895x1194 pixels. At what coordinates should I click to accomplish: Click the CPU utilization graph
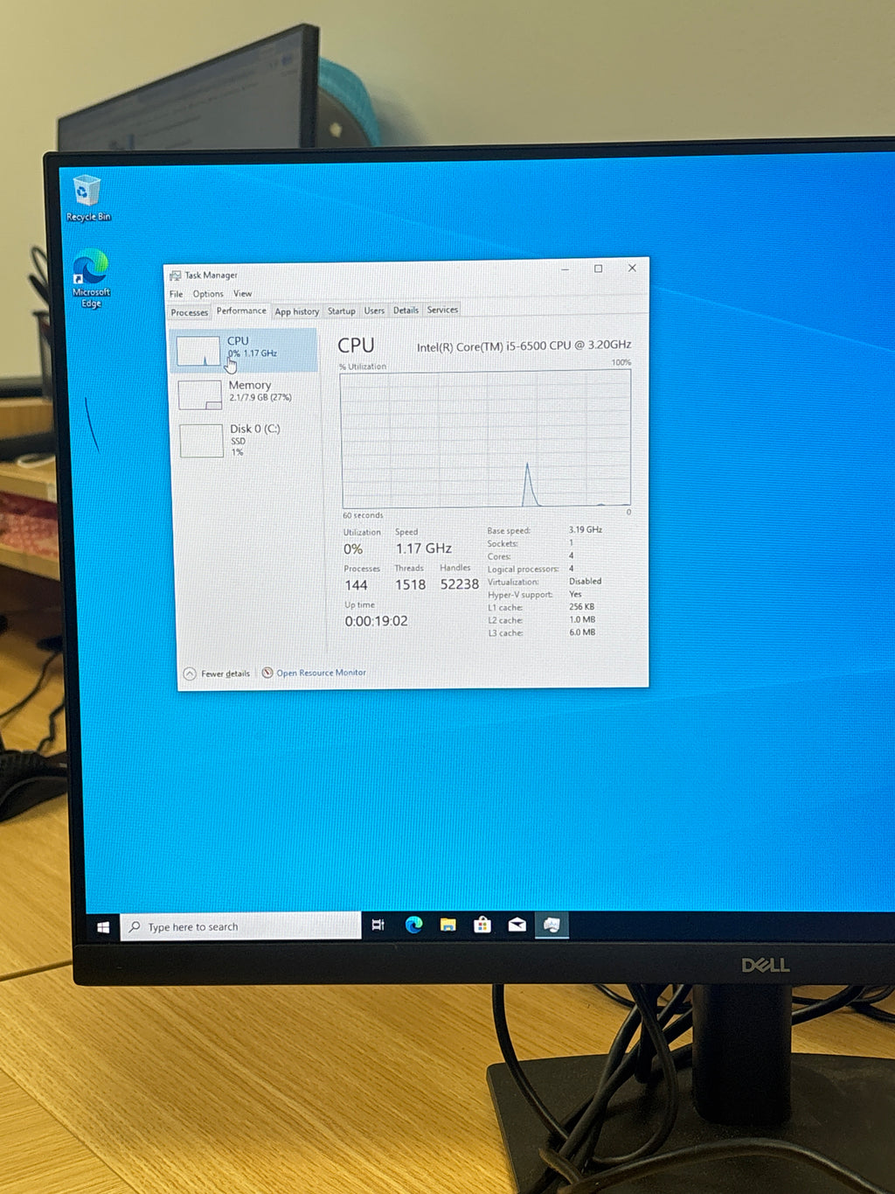(486, 439)
